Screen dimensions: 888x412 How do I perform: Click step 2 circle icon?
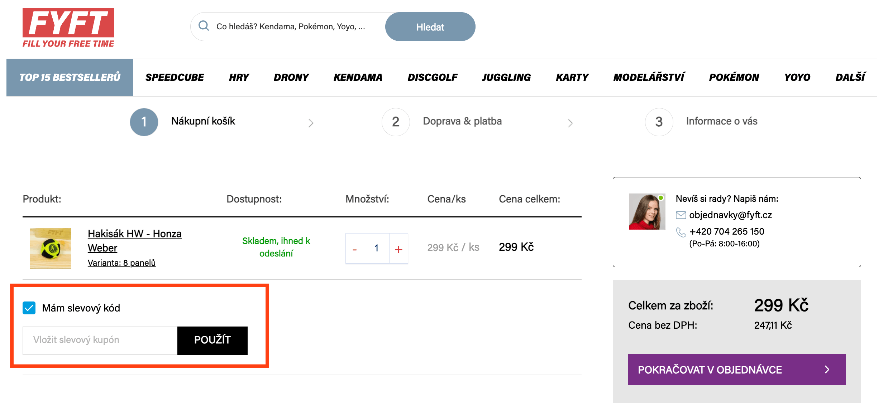pos(396,122)
